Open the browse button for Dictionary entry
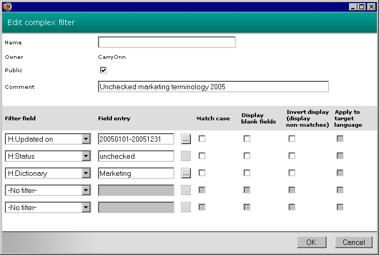The width and height of the screenshot is (379, 255). (x=186, y=173)
